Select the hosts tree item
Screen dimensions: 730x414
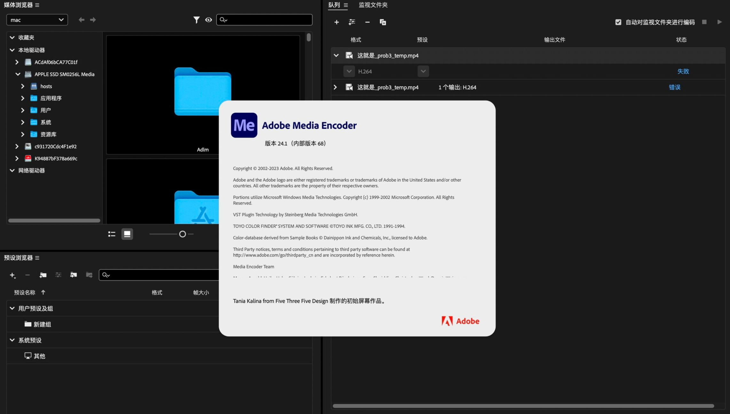46,86
